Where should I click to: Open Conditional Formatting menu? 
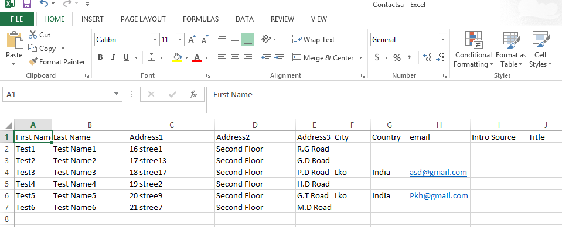click(x=474, y=49)
